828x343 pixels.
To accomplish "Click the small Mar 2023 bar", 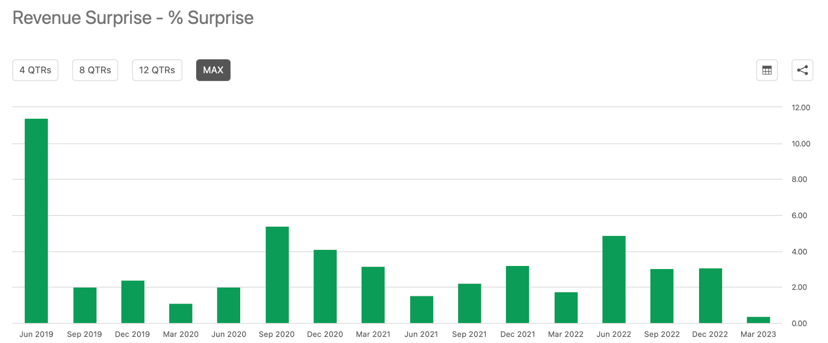I will 759,320.
